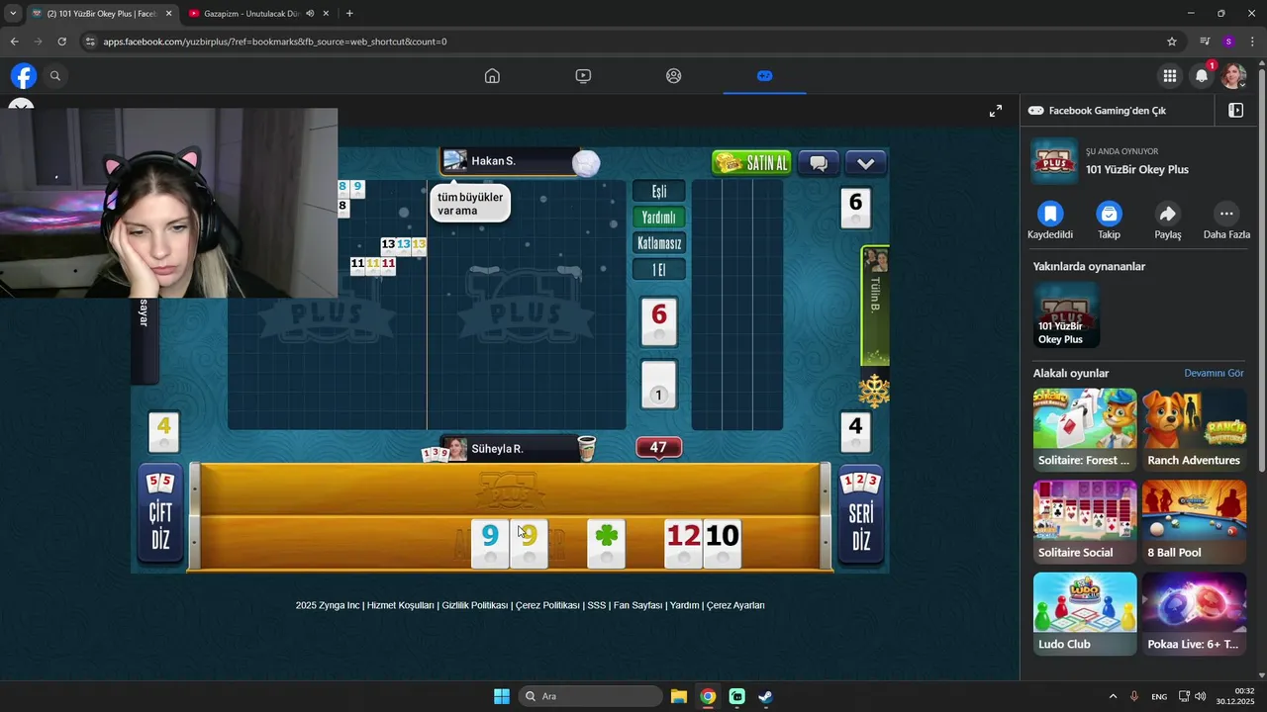1267x712 pixels.
Task: Open the in-game chat bubble icon
Action: tap(819, 163)
